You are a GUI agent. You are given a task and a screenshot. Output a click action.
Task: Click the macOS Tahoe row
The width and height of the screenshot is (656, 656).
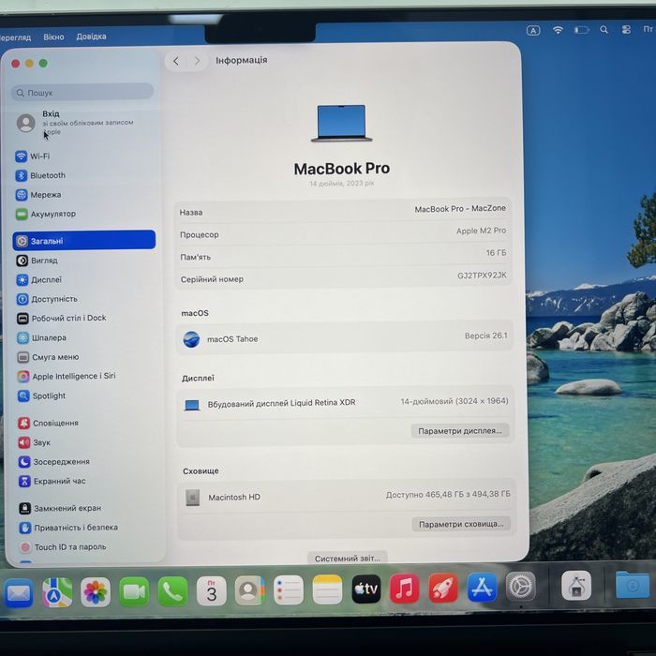[345, 338]
